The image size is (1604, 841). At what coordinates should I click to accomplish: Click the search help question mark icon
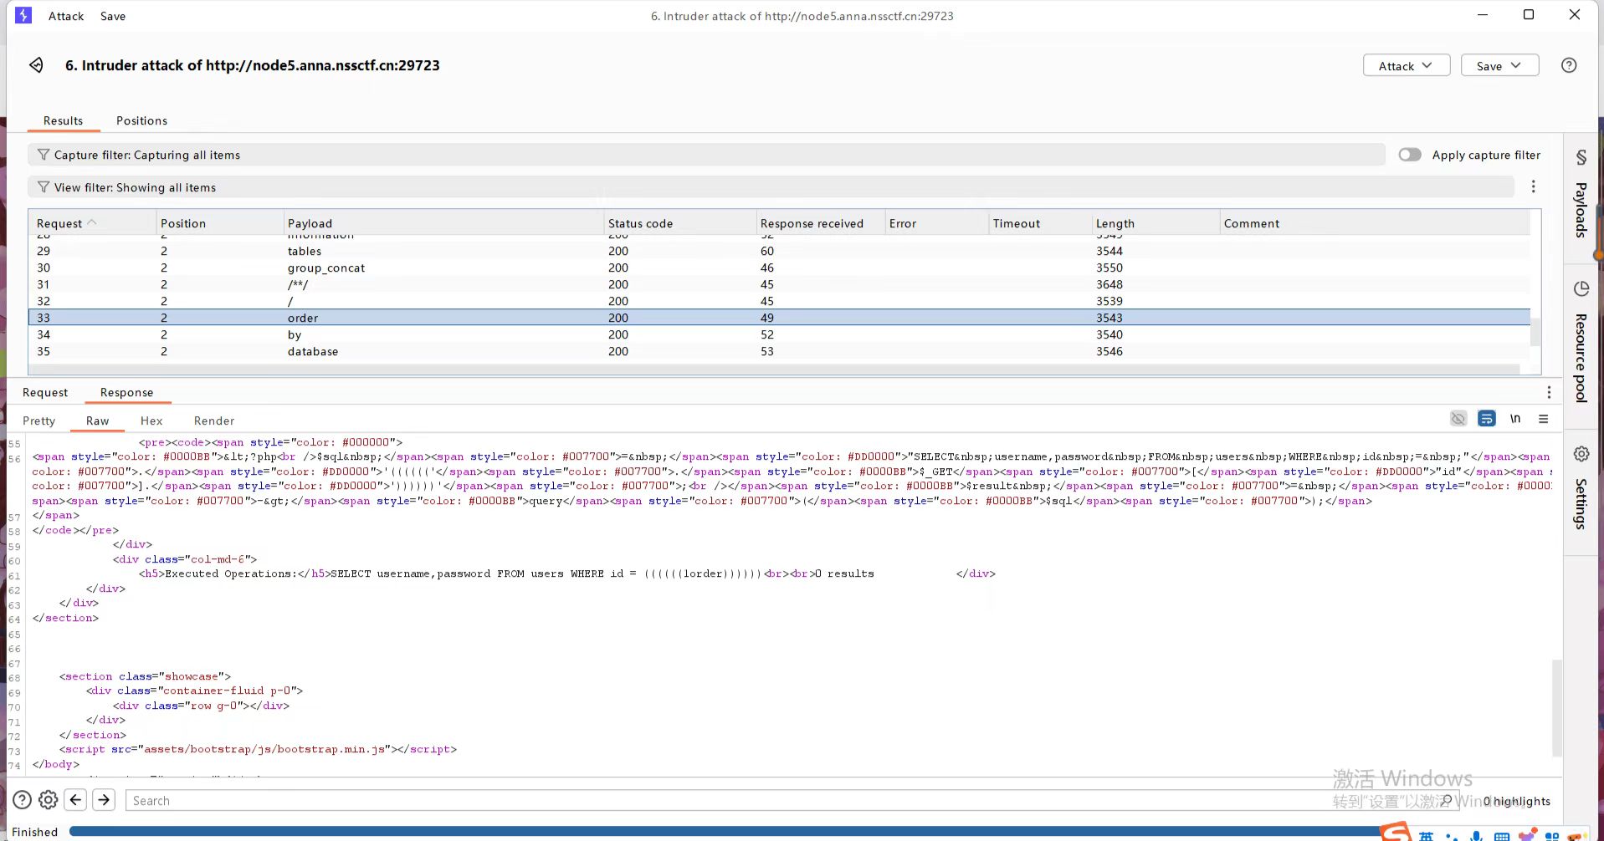[x=23, y=800]
